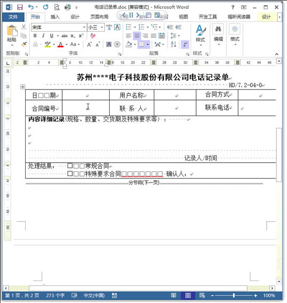
Task: Open the 文件 file menu
Action: pyautogui.click(x=13, y=17)
